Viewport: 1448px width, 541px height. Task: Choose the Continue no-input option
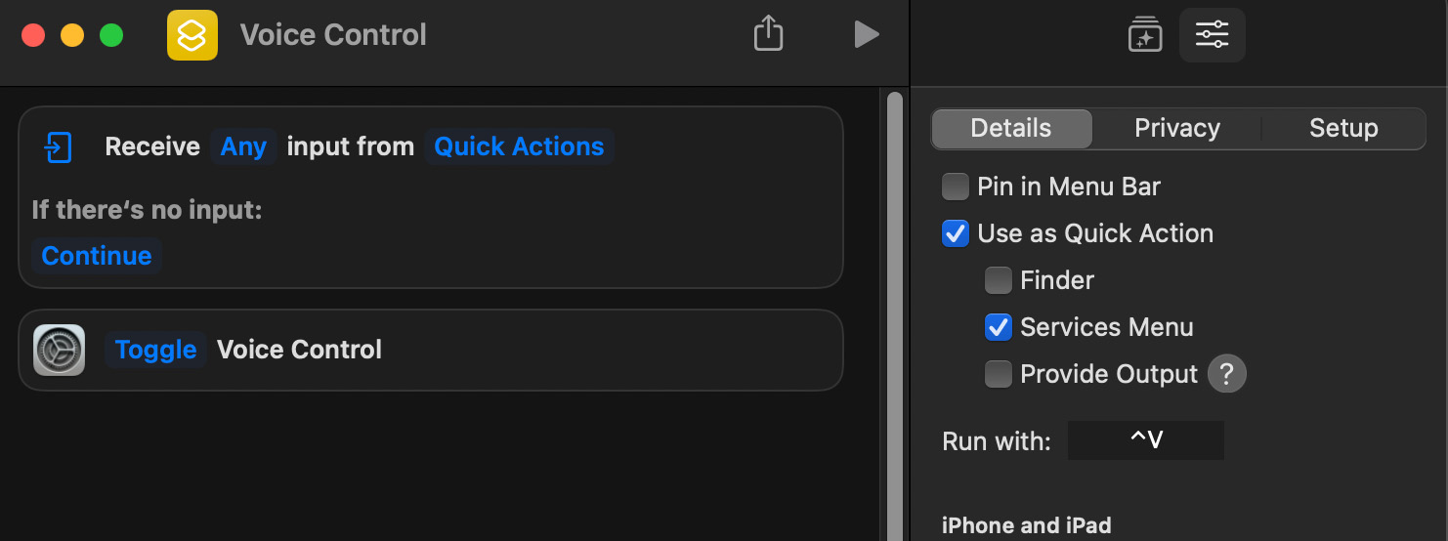click(x=97, y=256)
